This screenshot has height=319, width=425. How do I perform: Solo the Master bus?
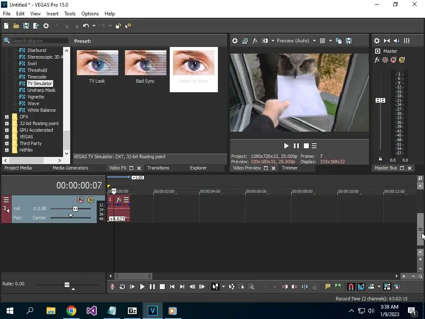pyautogui.click(x=402, y=60)
